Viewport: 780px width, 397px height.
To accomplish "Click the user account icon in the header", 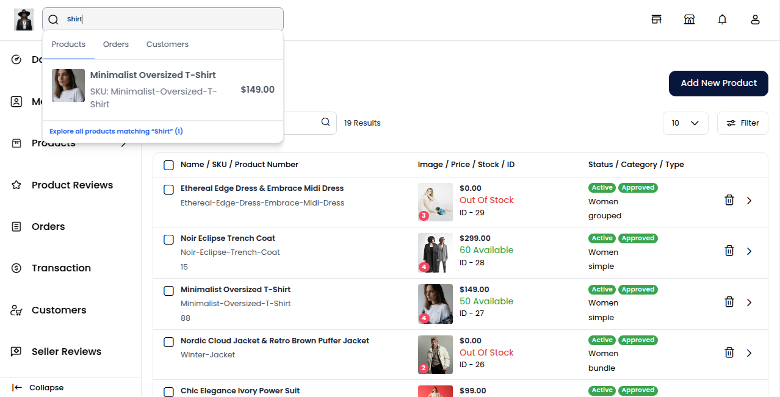I will [755, 19].
